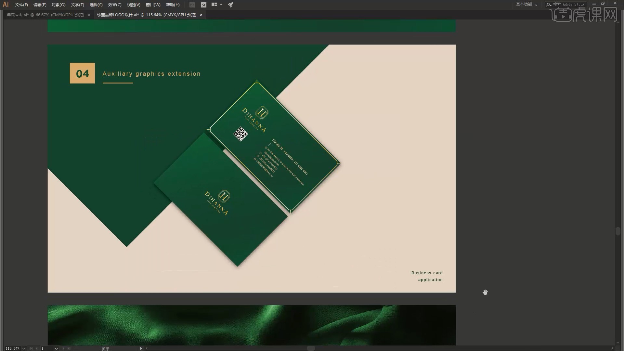Restore down the Illustrator window
This screenshot has width=624, height=351.
pos(604,4)
